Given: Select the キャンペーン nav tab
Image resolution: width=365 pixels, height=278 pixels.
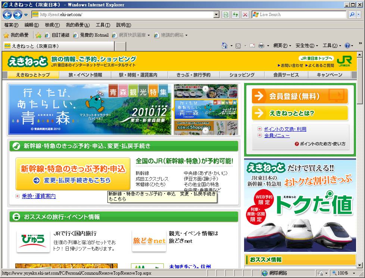Looking at the screenshot, I should pyautogui.click(x=330, y=75).
